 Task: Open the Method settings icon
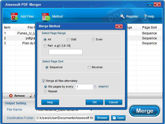[46, 17]
